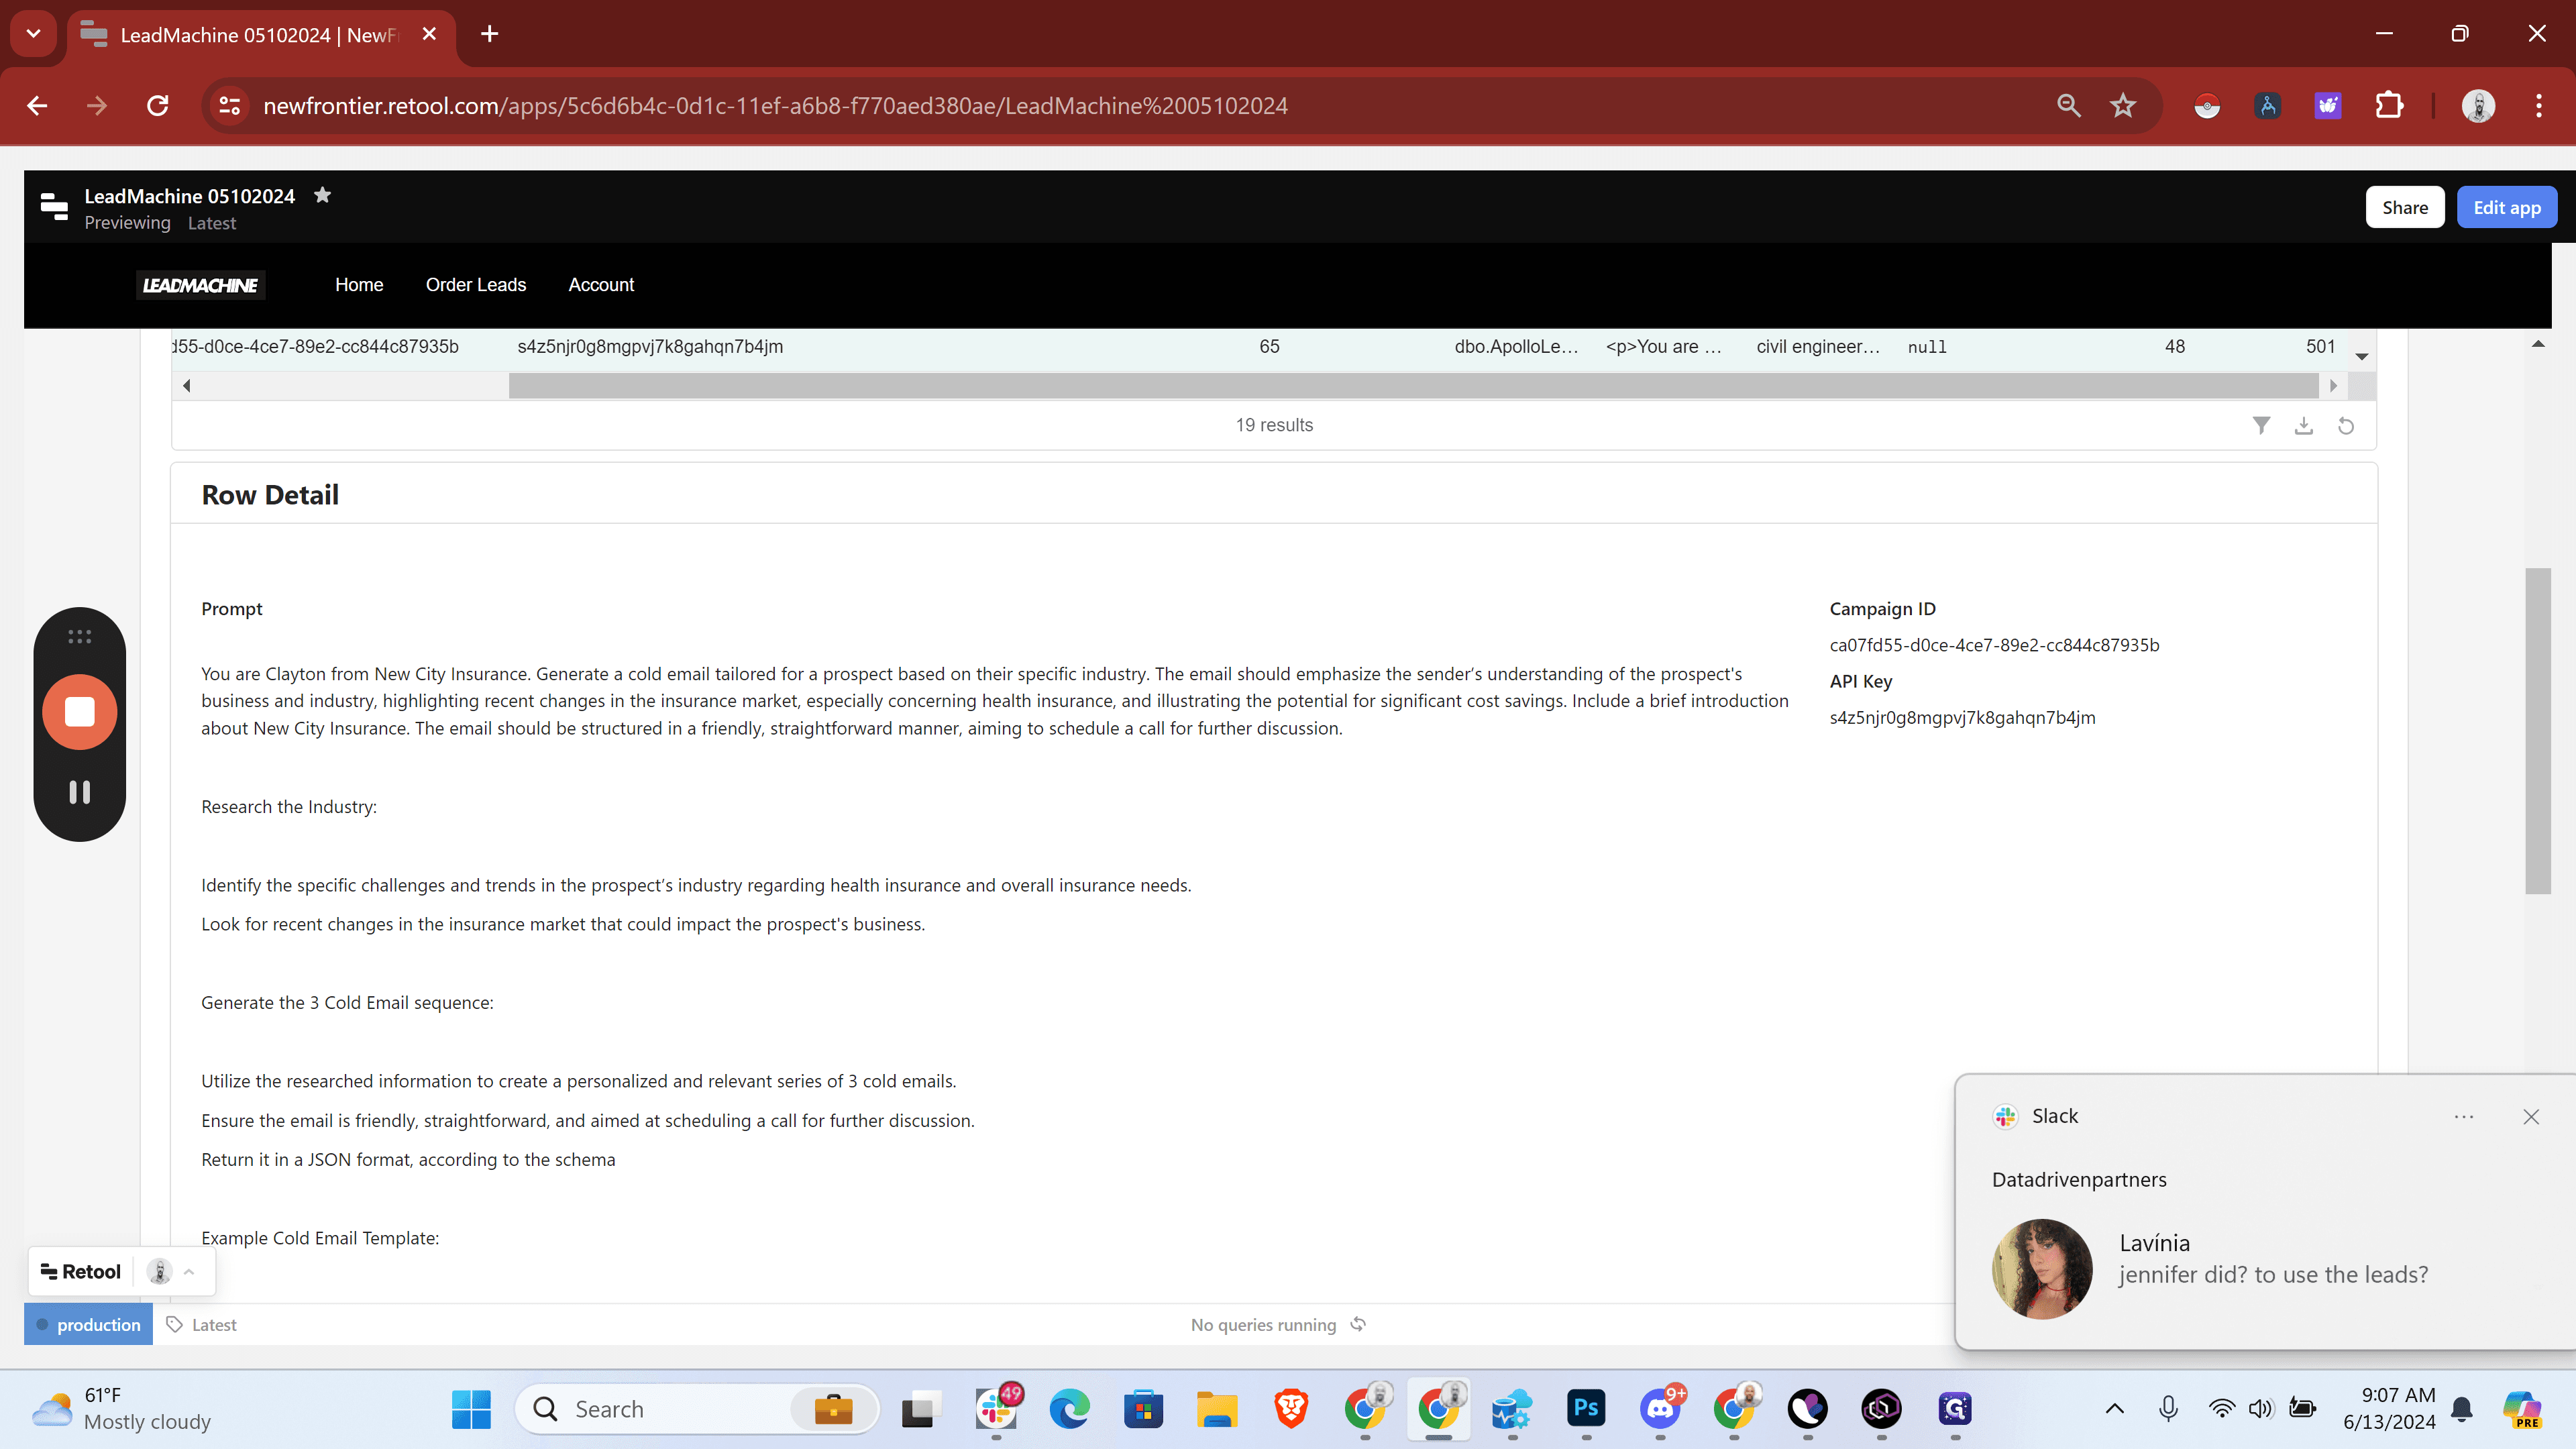Grab the recorder widget drag handle
This screenshot has width=2576, height=1449.
coord(79,637)
